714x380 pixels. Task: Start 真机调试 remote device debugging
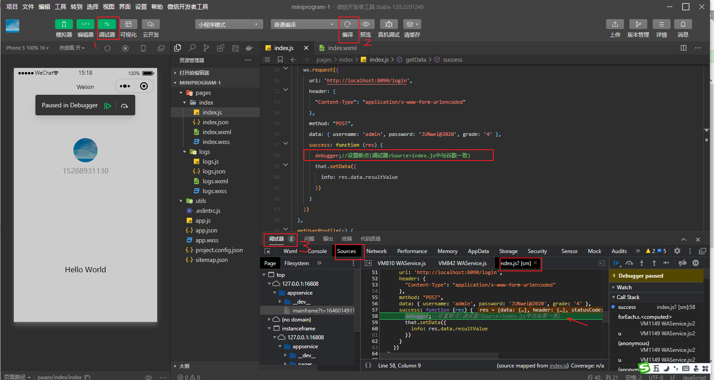click(x=389, y=24)
